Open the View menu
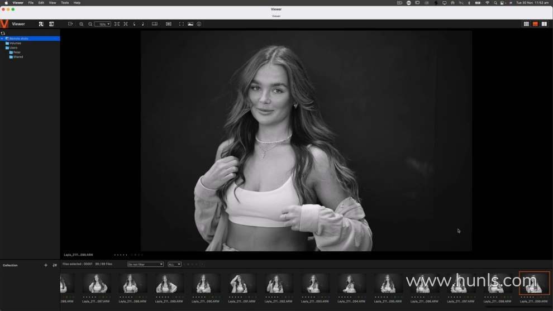Image resolution: width=553 pixels, height=311 pixels. [x=52, y=3]
